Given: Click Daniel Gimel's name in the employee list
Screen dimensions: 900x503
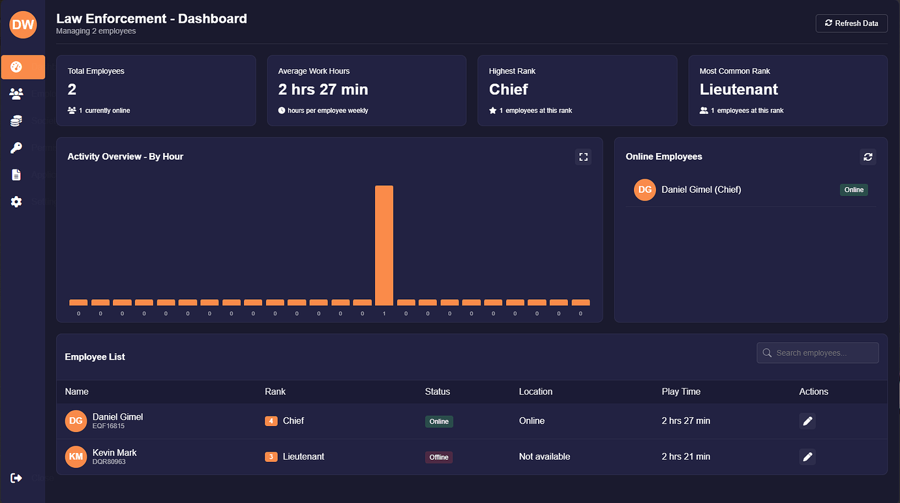Looking at the screenshot, I should (x=118, y=417).
